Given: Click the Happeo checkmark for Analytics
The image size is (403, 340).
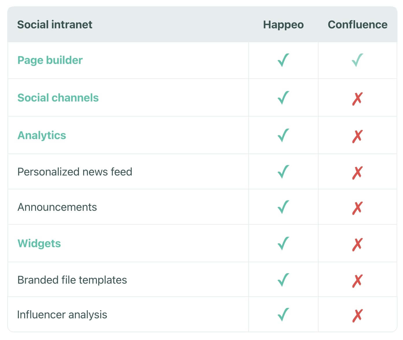Looking at the screenshot, I should (x=283, y=135).
